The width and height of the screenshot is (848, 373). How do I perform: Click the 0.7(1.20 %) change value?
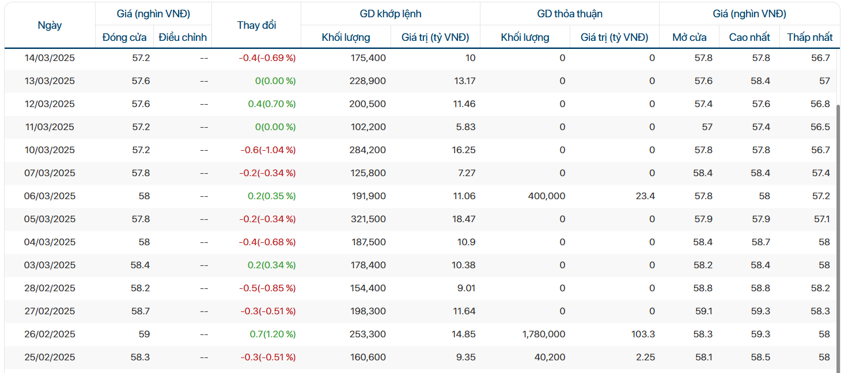(x=272, y=334)
